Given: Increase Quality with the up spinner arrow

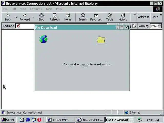Looking at the screenshot, I should pos(160,25).
